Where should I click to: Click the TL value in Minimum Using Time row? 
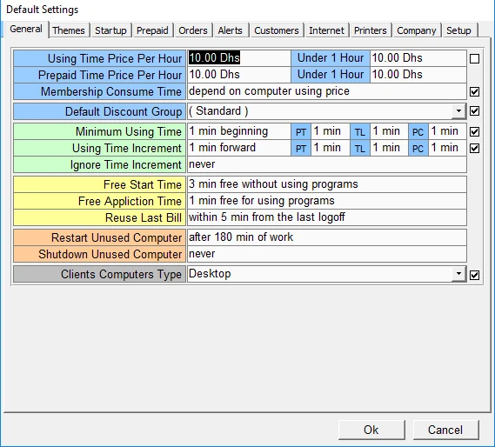pyautogui.click(x=389, y=131)
